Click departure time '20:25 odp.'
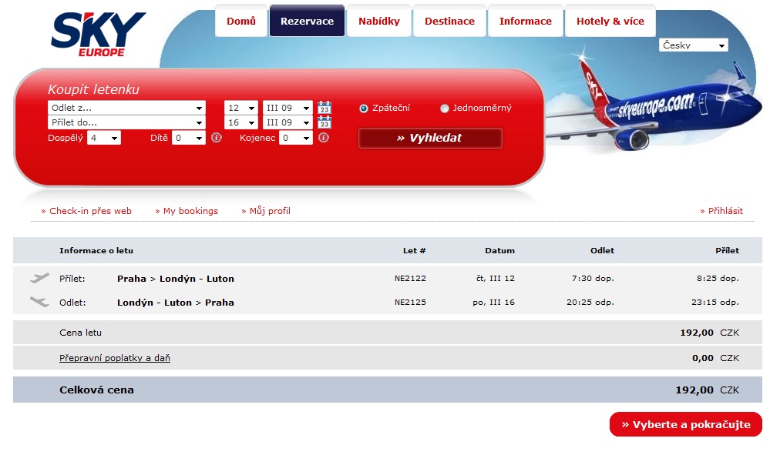This screenshot has width=770, height=455. click(590, 302)
